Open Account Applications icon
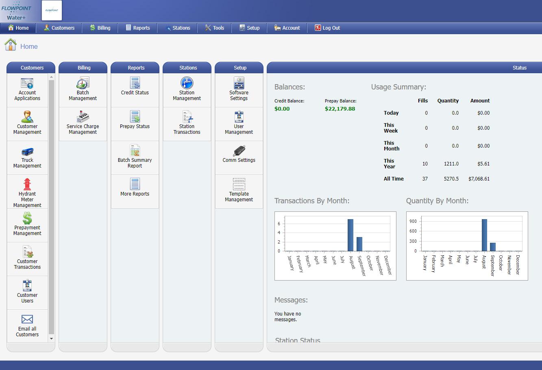The height and width of the screenshot is (370, 542). 27,83
